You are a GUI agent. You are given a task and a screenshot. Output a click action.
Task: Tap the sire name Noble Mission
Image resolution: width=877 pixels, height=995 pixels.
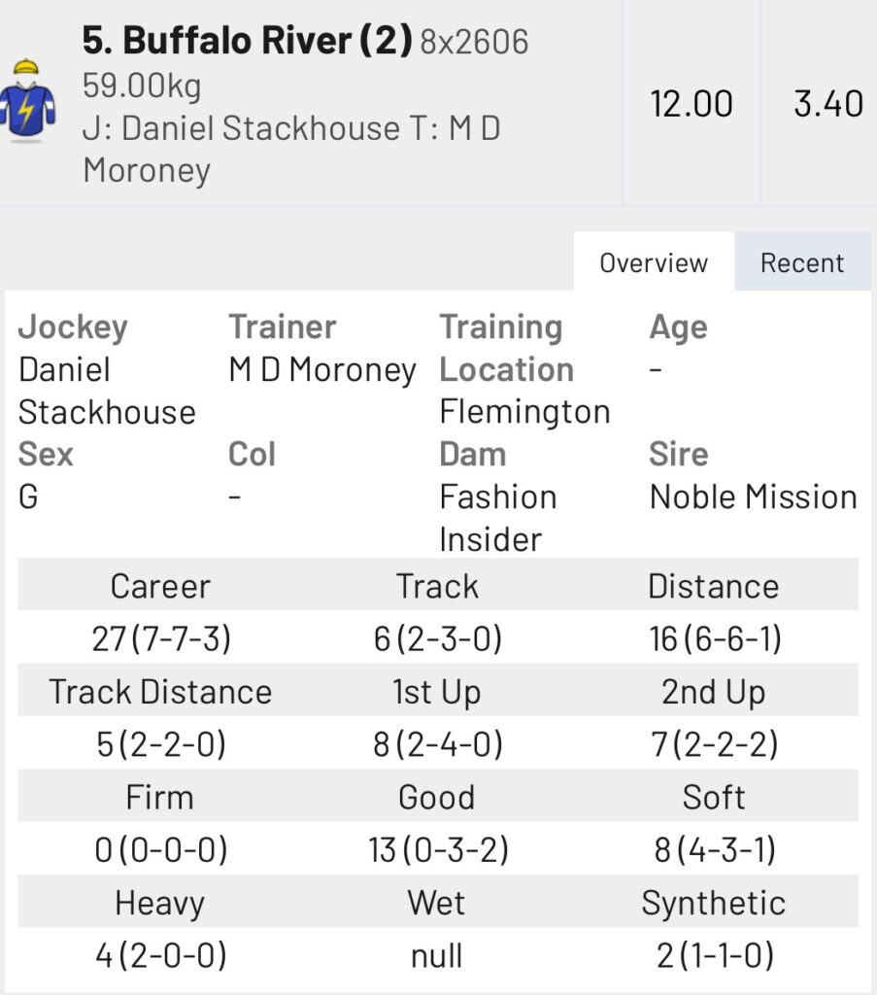point(753,497)
